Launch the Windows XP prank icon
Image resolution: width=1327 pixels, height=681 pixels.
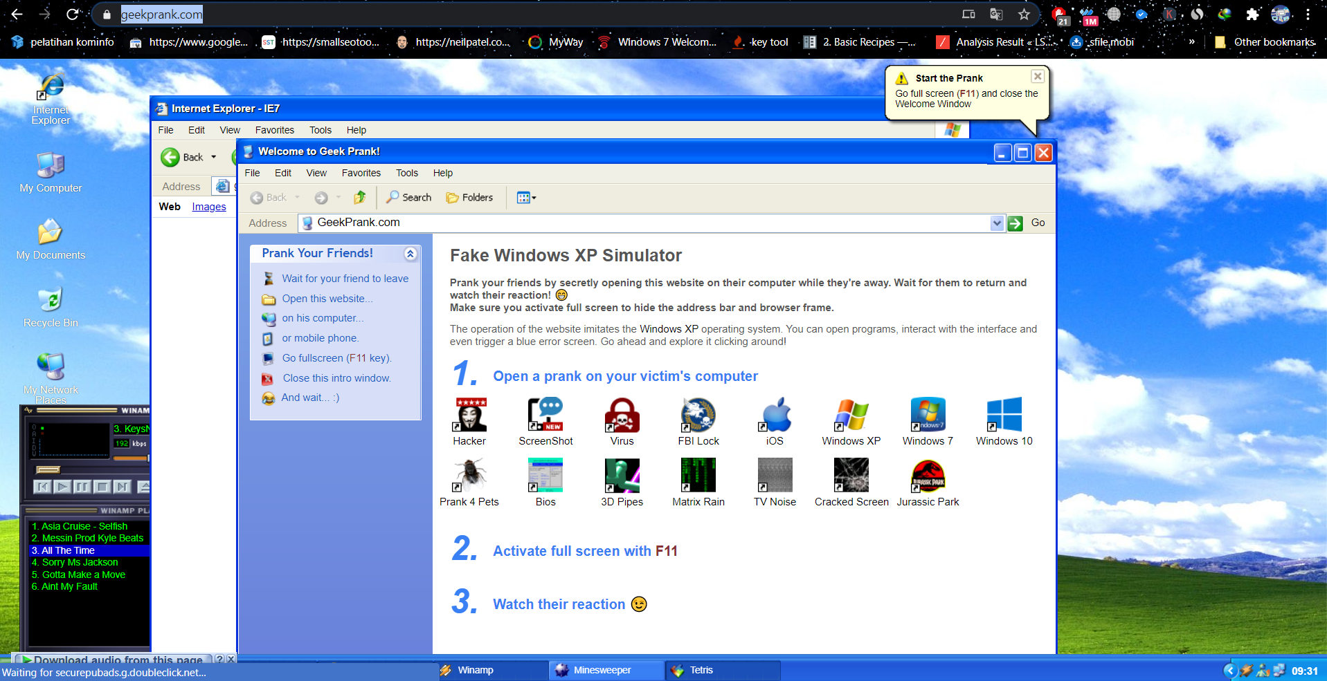click(x=851, y=422)
